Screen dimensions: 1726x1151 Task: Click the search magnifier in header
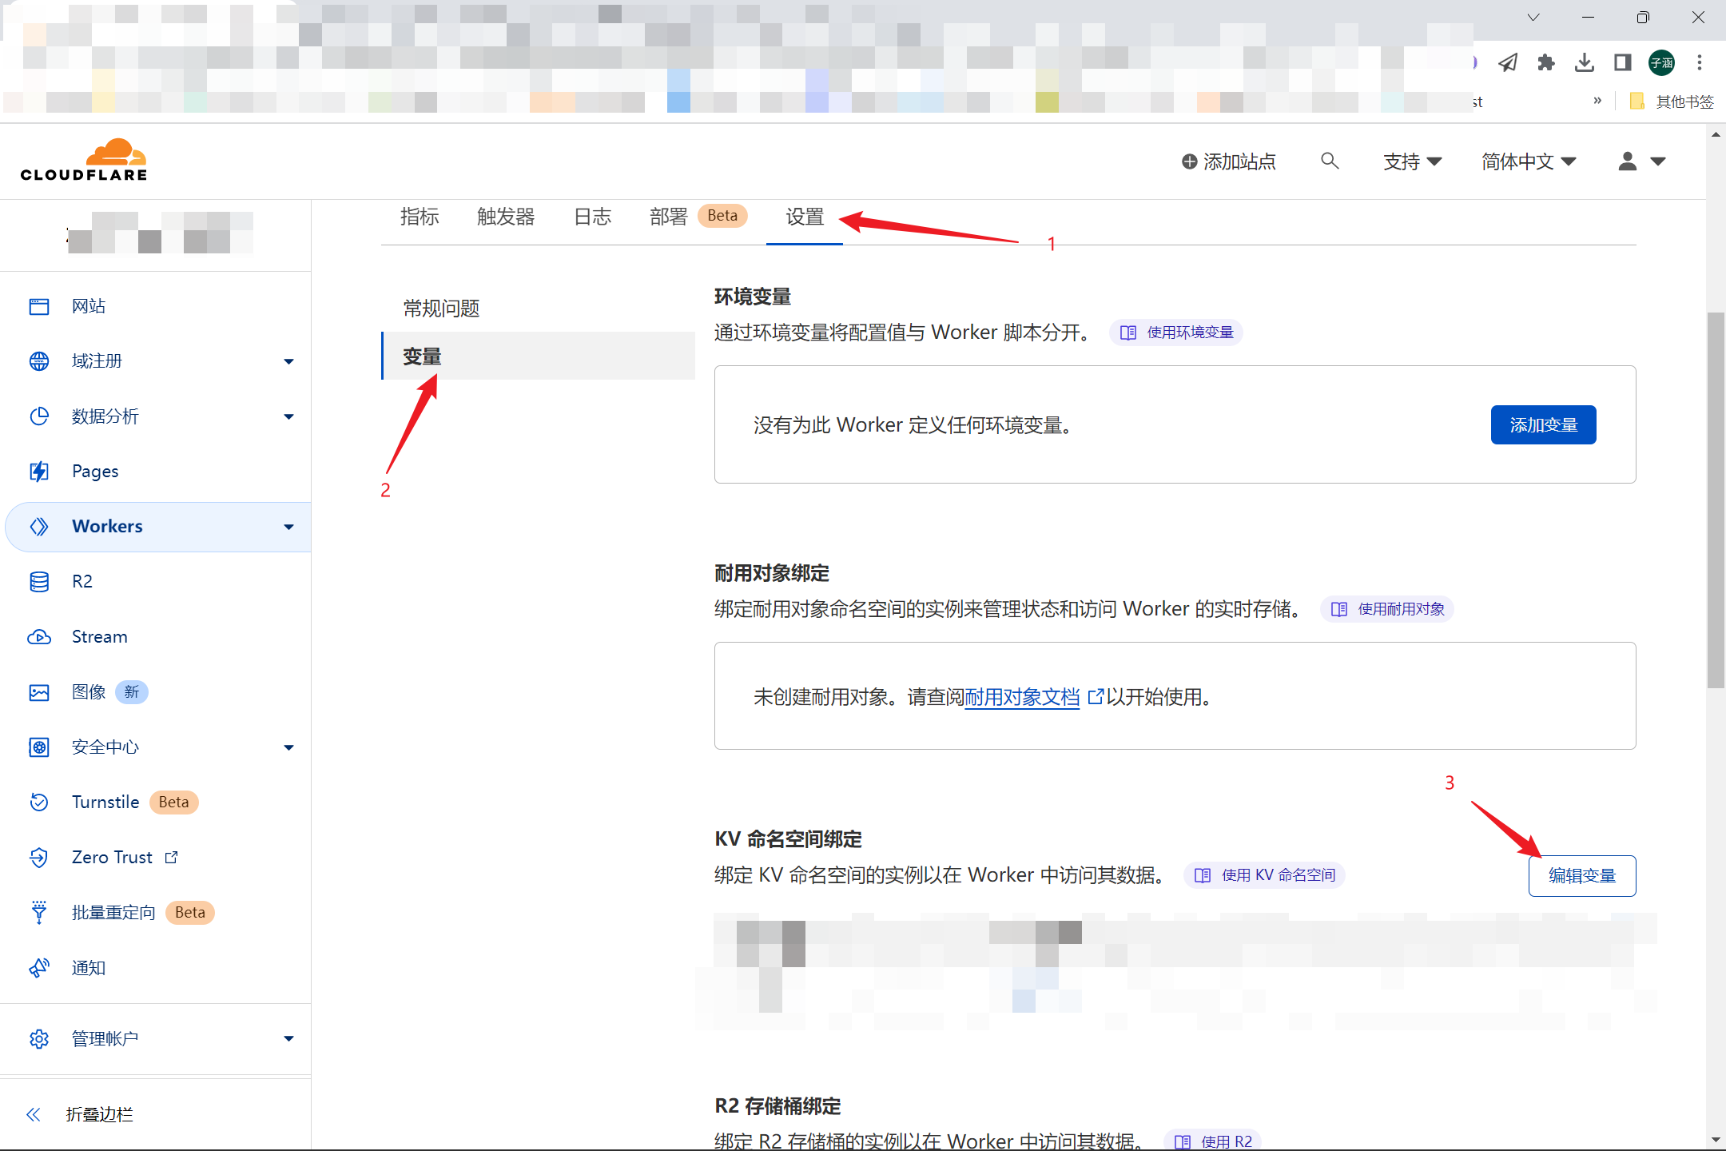(x=1330, y=161)
